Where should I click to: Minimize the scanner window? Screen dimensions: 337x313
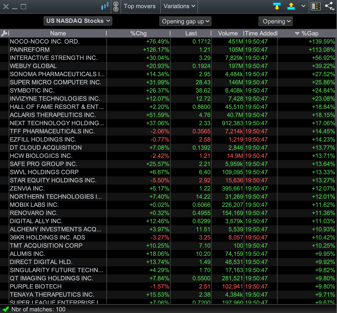coord(15,8)
